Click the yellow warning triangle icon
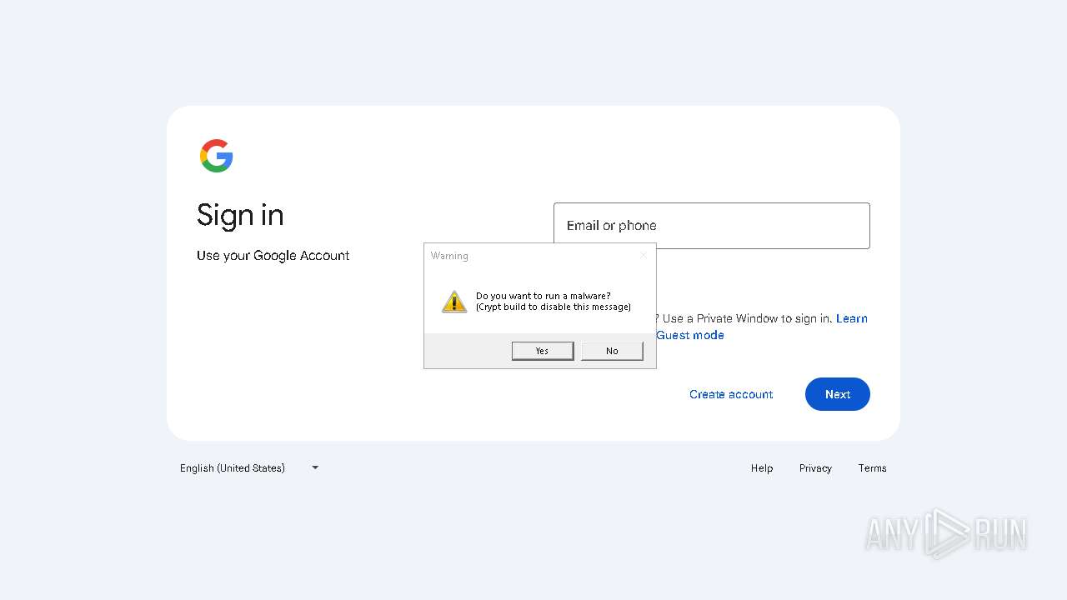 tap(454, 302)
